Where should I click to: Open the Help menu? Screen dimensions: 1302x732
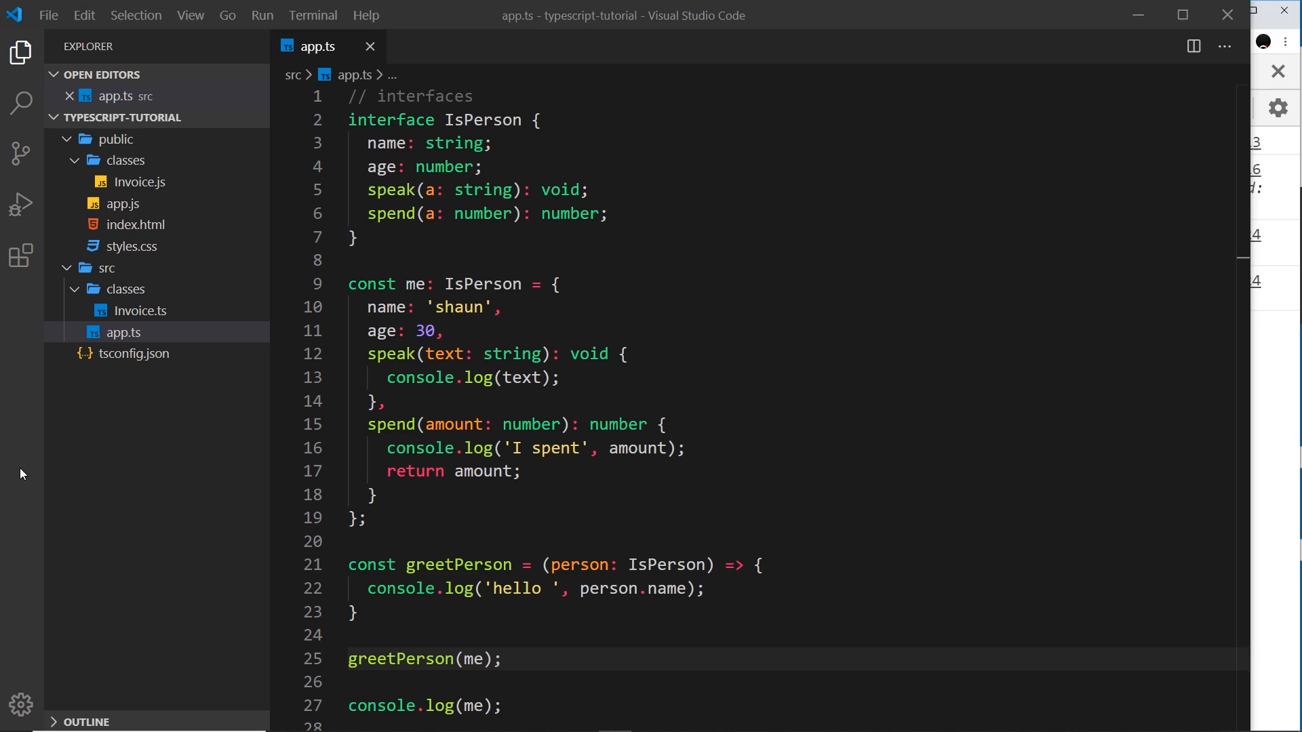pyautogui.click(x=366, y=15)
